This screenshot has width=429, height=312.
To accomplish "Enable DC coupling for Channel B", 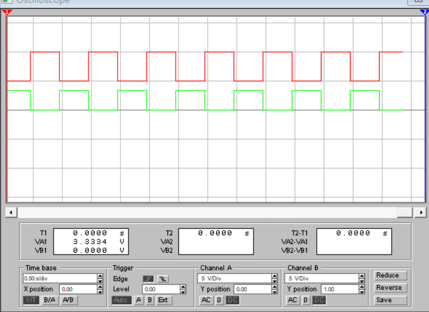I will (x=319, y=300).
